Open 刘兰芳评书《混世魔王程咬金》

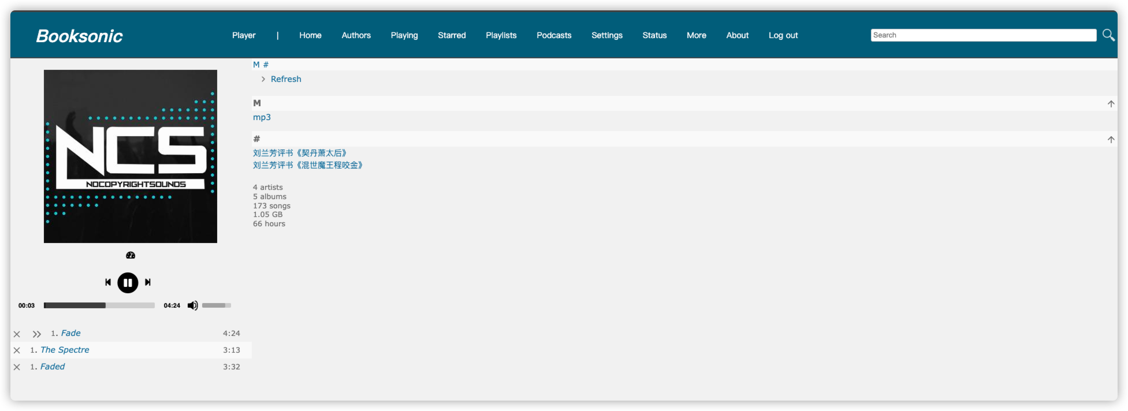click(x=308, y=165)
